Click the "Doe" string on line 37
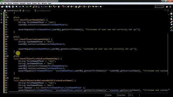The width and height of the screenshot is (173, 97). pyautogui.click(x=49, y=42)
